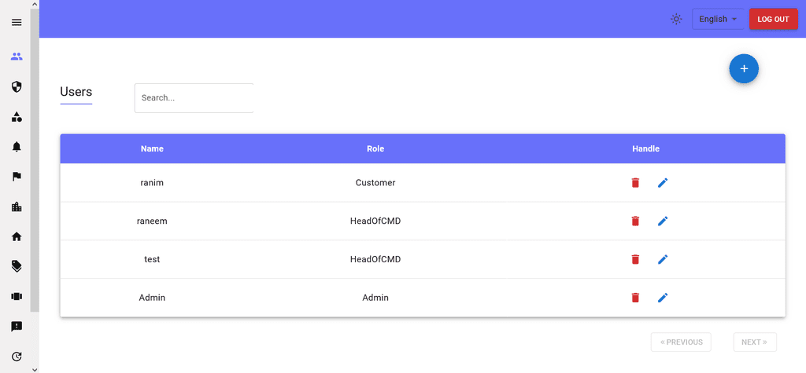This screenshot has height=373, width=806.
Task: Open the flag icon in sidebar
Action: (17, 177)
